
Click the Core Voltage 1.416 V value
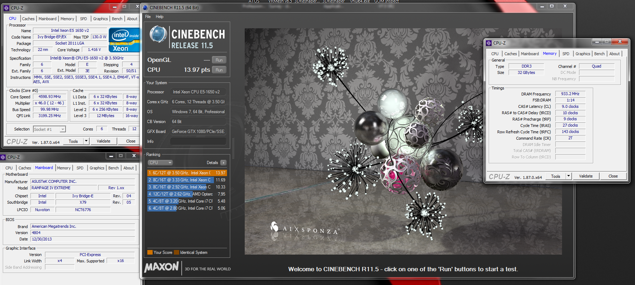coord(94,50)
